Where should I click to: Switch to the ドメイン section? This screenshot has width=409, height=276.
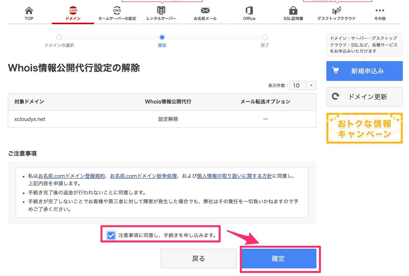point(73,18)
